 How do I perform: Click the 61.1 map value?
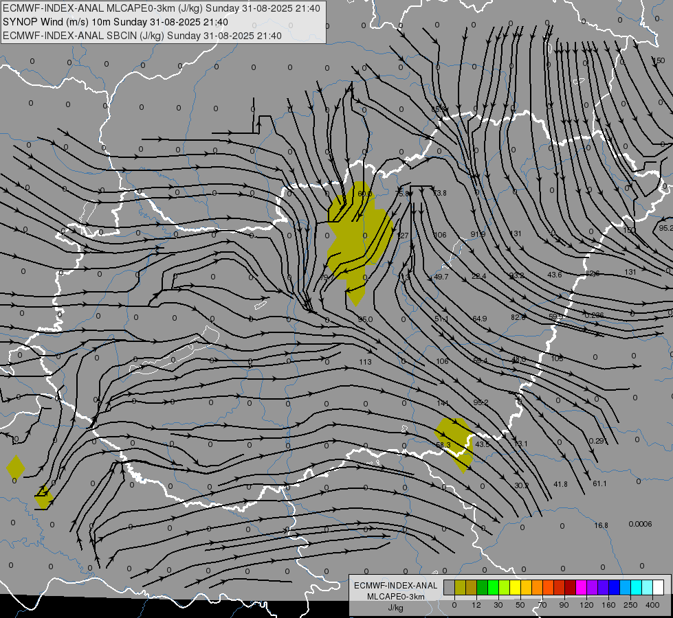[x=599, y=484]
